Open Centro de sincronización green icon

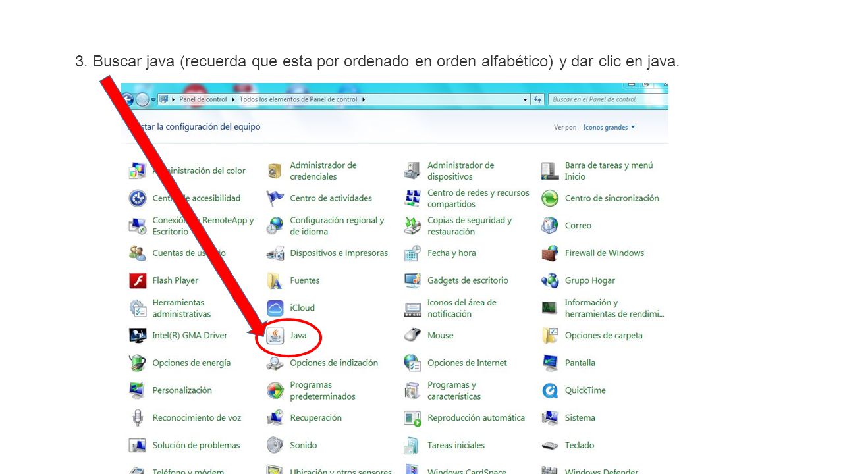tap(550, 198)
